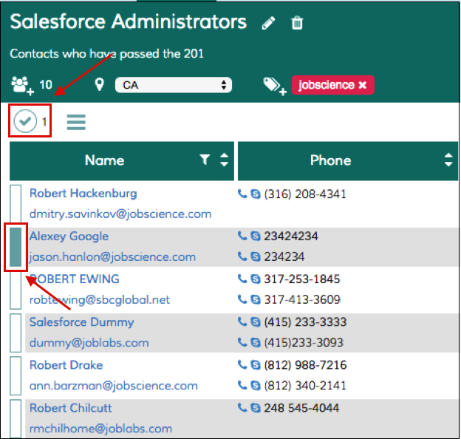Viewport: 461px width, 439px height.
Task: Call 23424234 with phone icon
Action: point(242,236)
